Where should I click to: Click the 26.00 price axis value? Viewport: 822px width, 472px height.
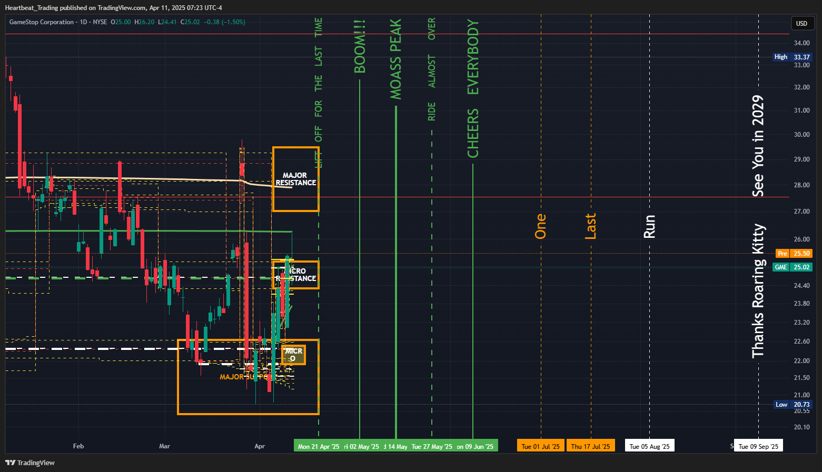pyautogui.click(x=802, y=239)
